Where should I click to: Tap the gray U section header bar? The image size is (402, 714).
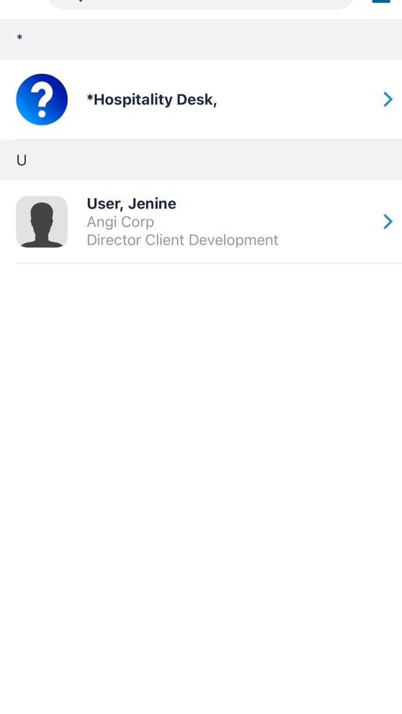201,160
